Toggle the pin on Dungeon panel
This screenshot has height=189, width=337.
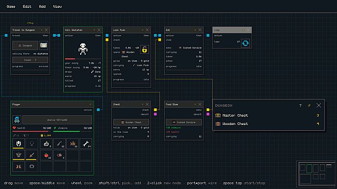pyautogui.click(x=309, y=105)
